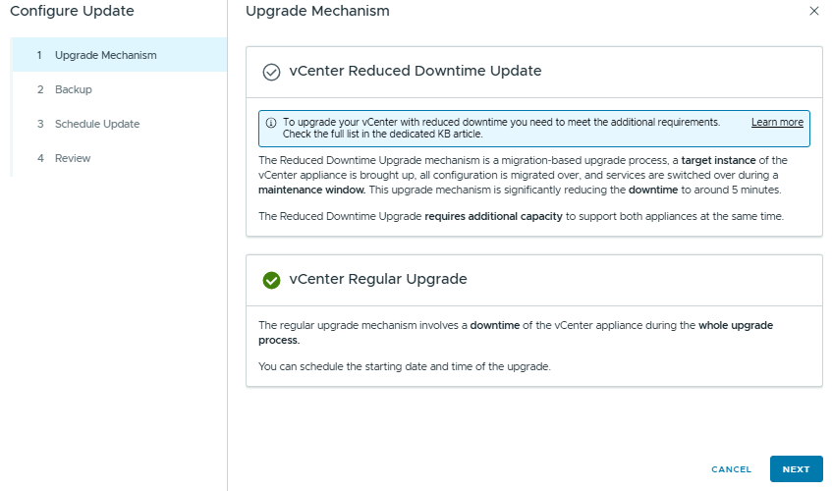
Task: Click the vCenter Reduced Downtime Update title
Action: (416, 72)
